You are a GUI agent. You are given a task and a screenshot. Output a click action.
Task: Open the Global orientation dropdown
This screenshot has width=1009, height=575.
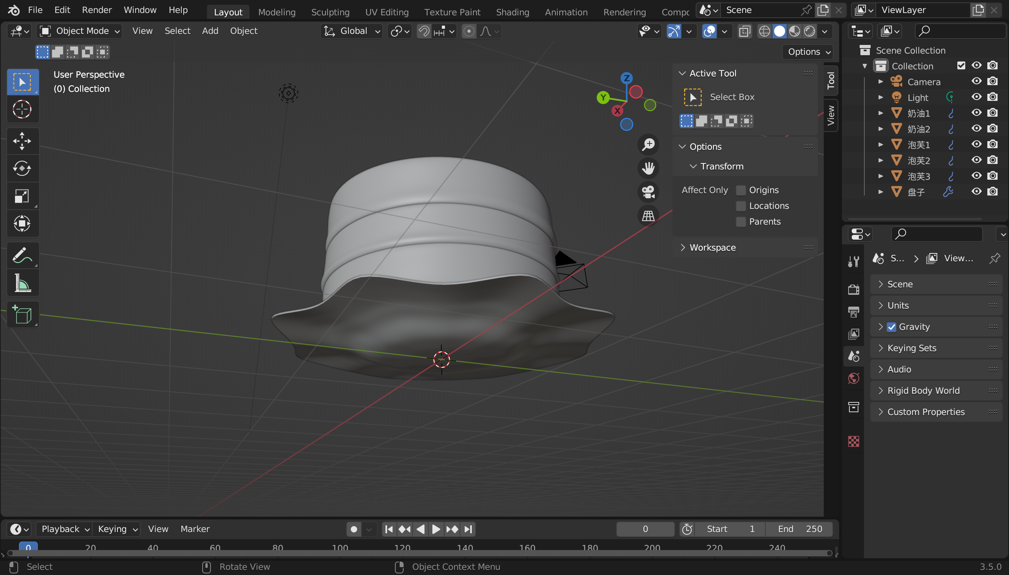351,31
